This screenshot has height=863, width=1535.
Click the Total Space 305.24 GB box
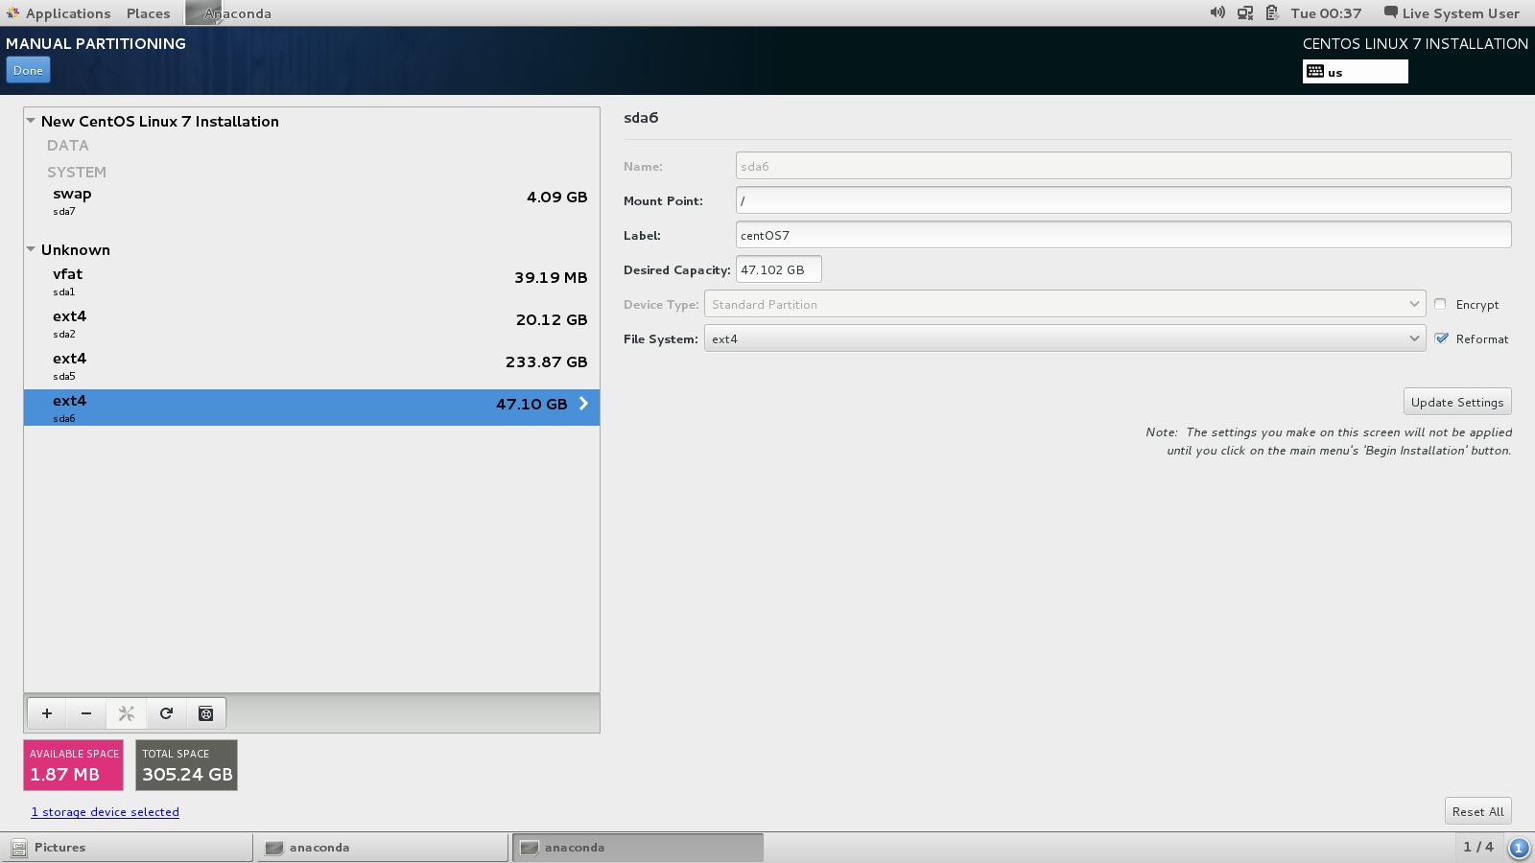[186, 765]
